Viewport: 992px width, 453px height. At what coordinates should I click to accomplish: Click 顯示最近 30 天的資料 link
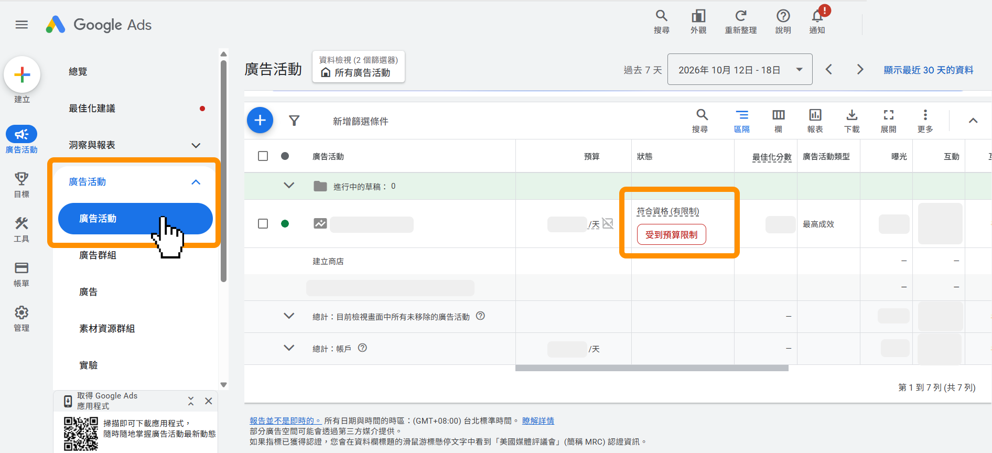coord(928,70)
